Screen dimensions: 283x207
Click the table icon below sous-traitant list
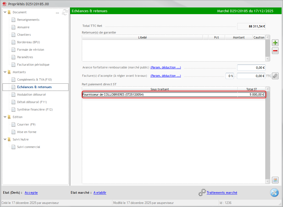point(275,180)
